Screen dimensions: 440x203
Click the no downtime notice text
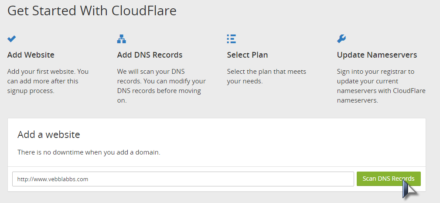coord(89,152)
